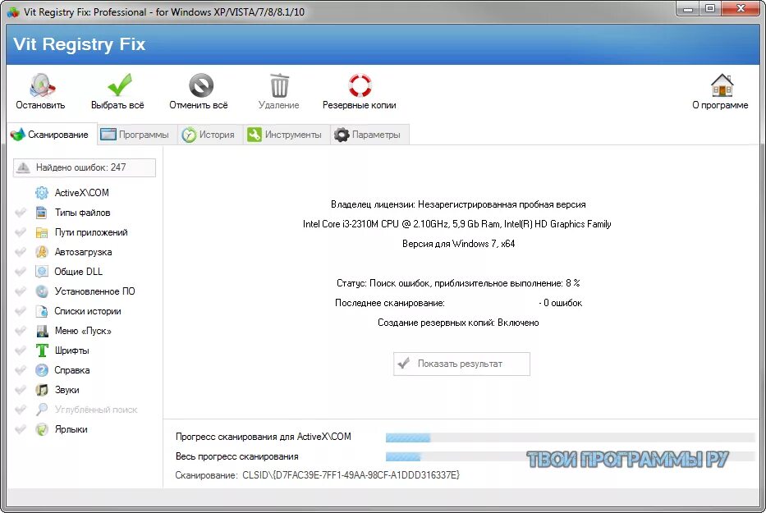Toggle the Меню «Пуск» checkmark
The width and height of the screenshot is (766, 513).
[x=21, y=331]
